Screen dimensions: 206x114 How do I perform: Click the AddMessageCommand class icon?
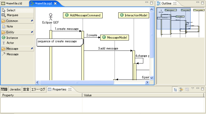(x=67, y=15)
